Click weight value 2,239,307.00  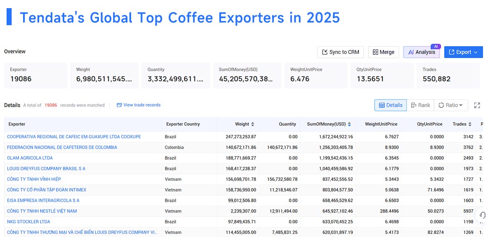pos(243,211)
